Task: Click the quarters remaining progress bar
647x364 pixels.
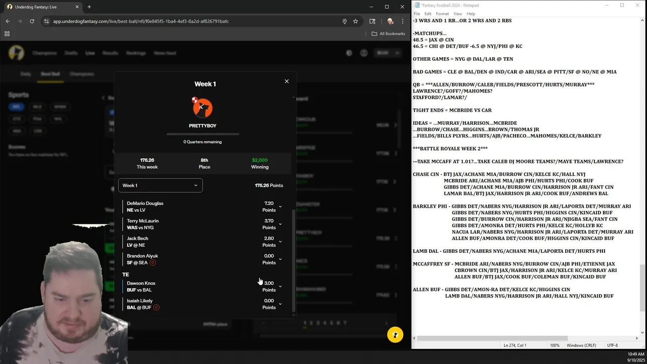Action: pyautogui.click(x=203, y=134)
